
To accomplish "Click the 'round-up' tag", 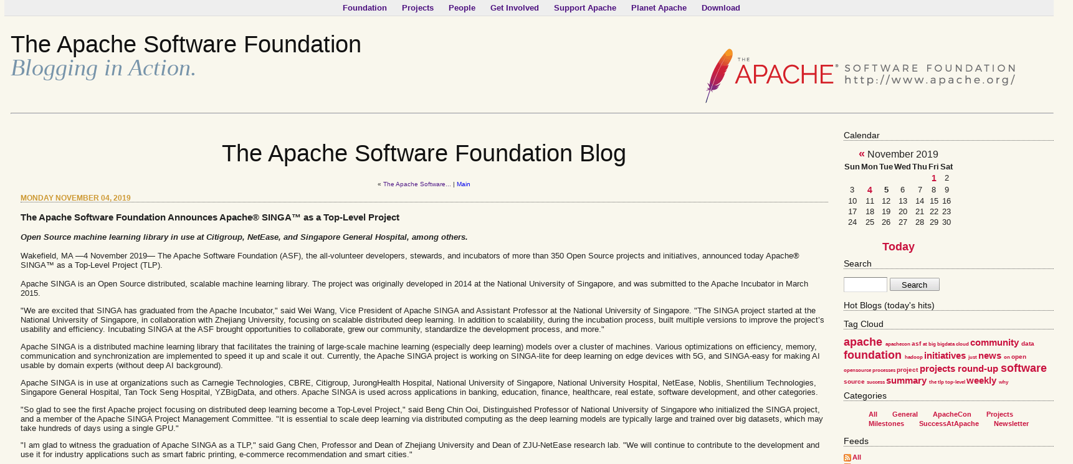I will 977,369.
